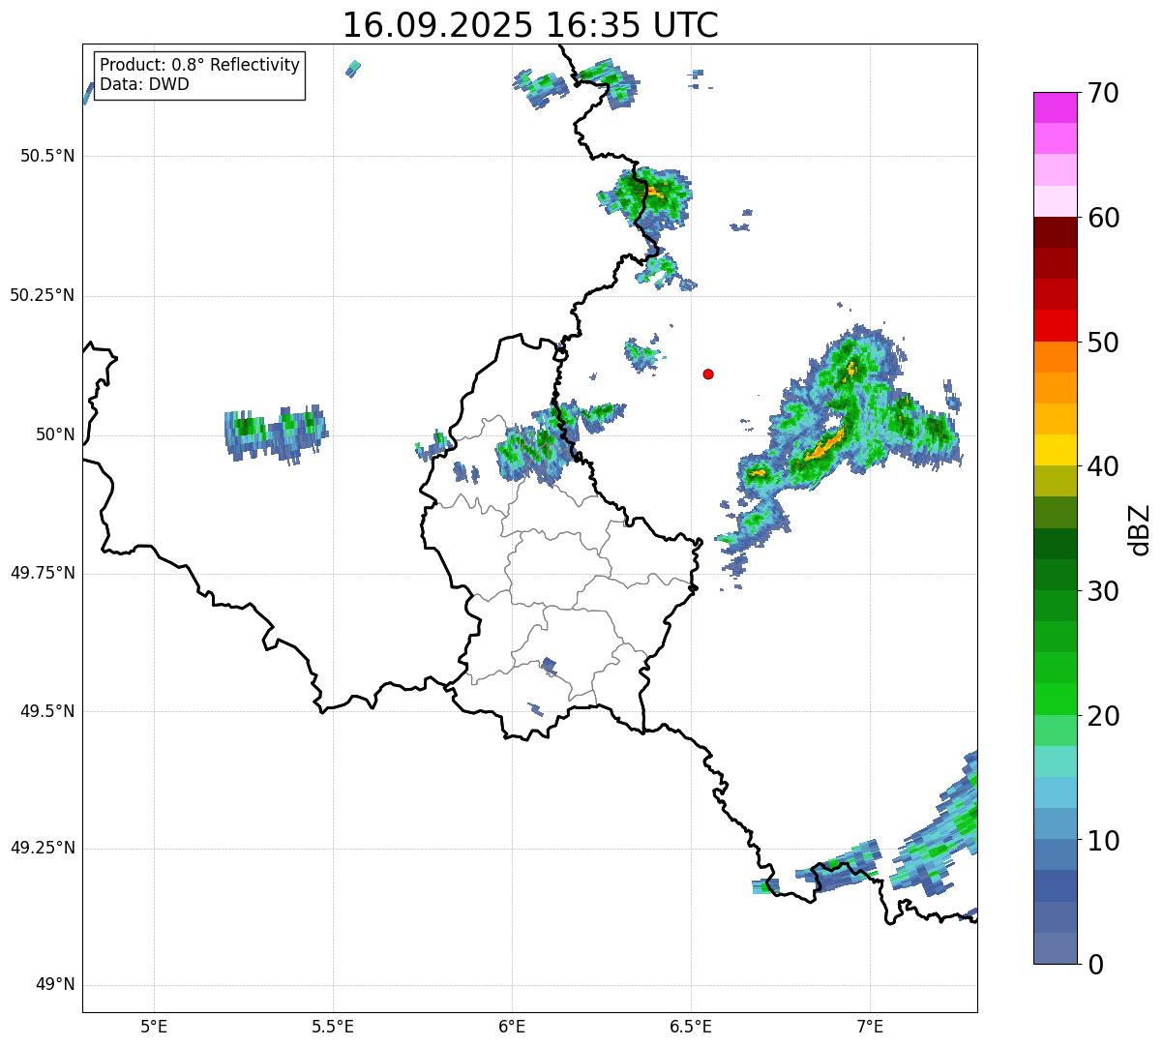Image resolution: width=1163 pixels, height=1046 pixels.
Task: Click the 20 value on the colorbar
Action: click(x=1103, y=716)
